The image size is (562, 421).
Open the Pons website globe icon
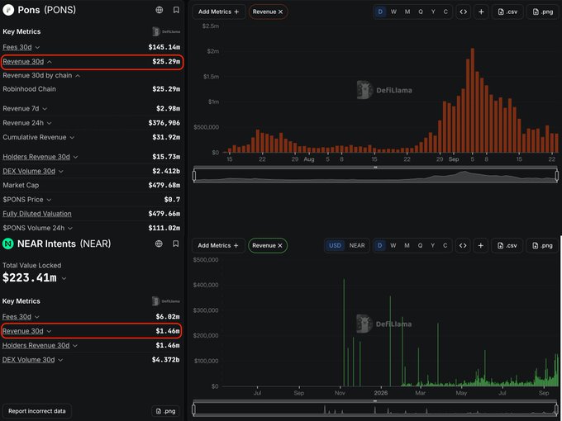pos(160,10)
